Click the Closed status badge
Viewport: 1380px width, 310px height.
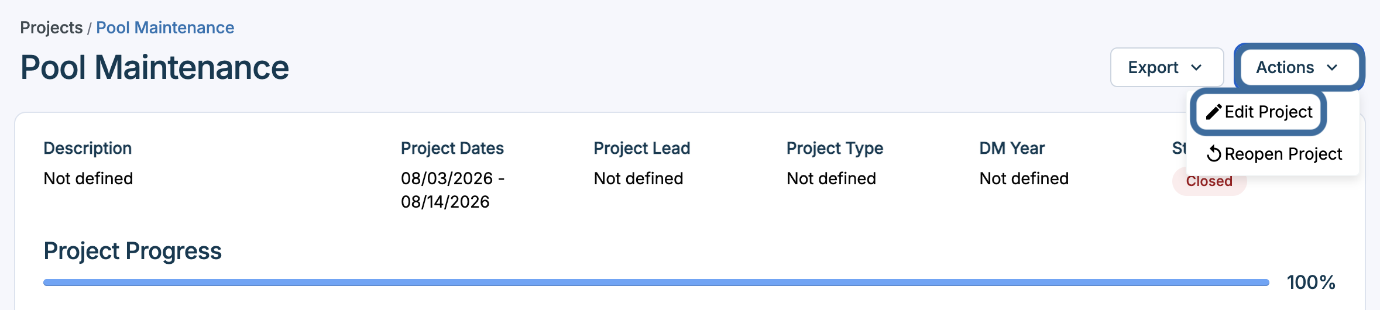(1209, 181)
